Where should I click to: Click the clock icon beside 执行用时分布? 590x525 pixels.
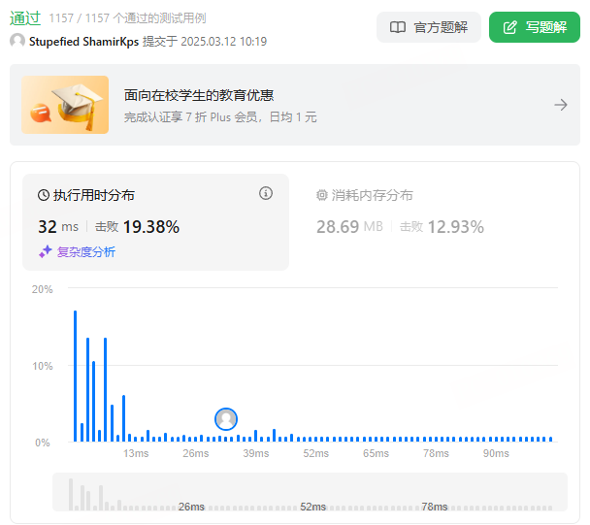click(x=44, y=195)
